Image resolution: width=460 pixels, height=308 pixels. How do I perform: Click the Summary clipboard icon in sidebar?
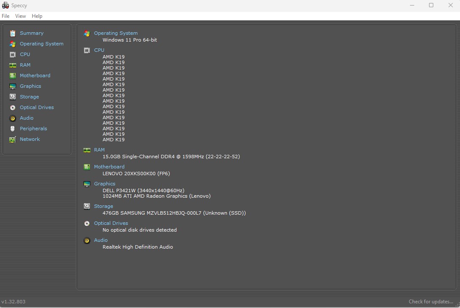(13, 34)
